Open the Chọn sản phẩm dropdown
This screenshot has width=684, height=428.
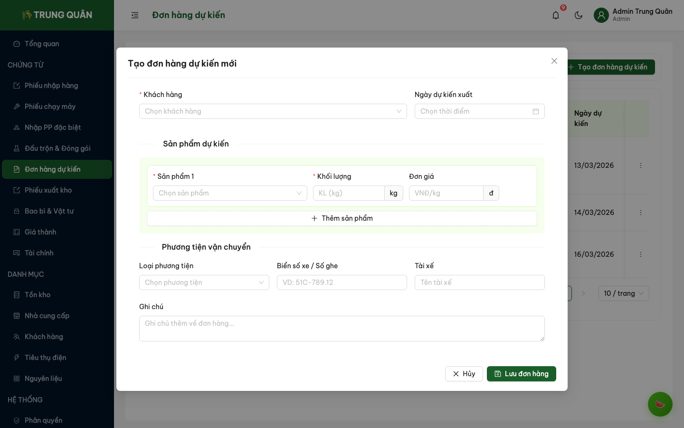pos(229,193)
